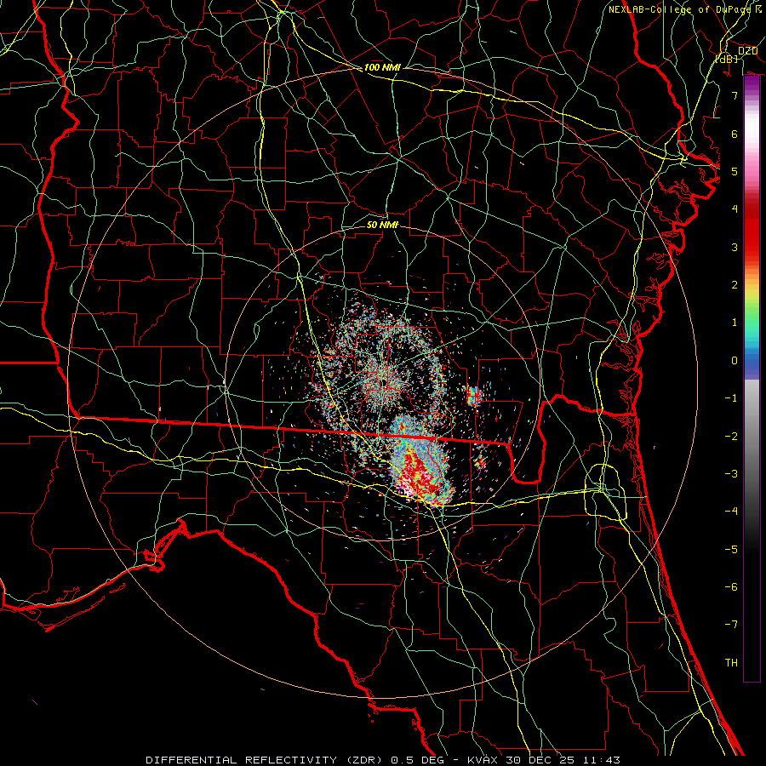Viewport: 766px width, 766px height.
Task: Select the -6 value on color scale
Action: [731, 587]
